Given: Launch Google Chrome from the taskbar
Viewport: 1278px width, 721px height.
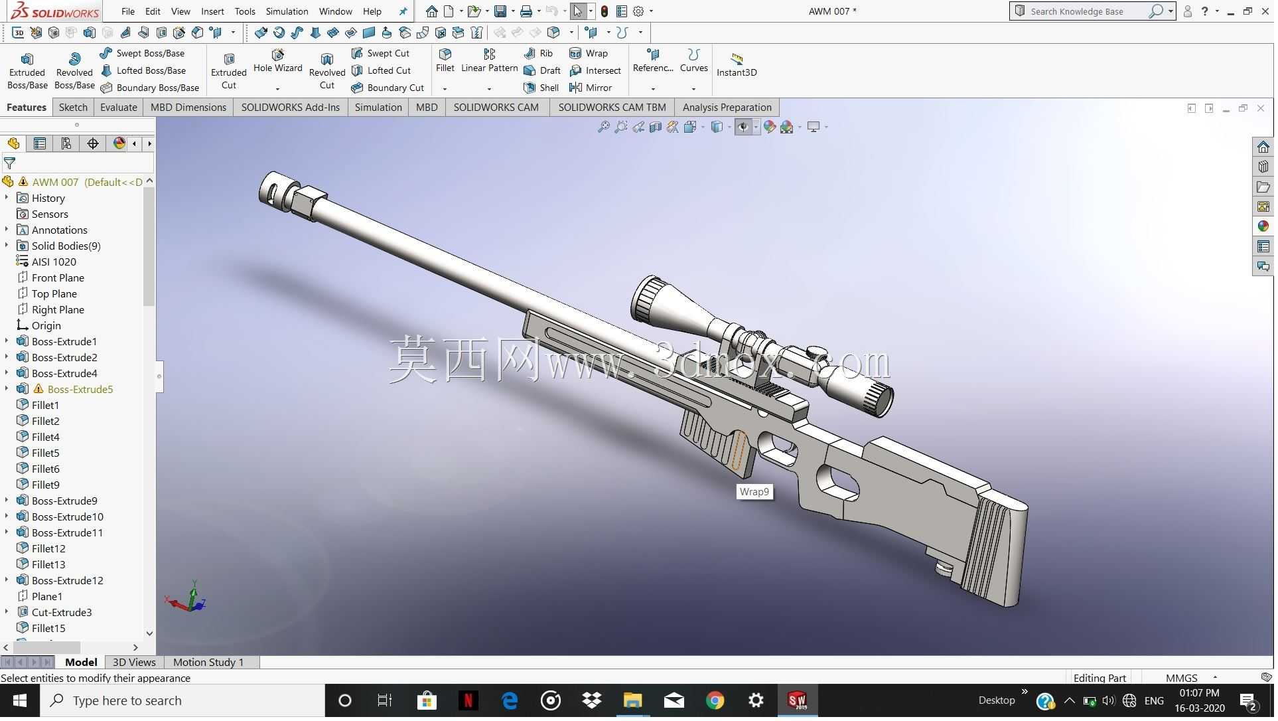Looking at the screenshot, I should click(715, 700).
